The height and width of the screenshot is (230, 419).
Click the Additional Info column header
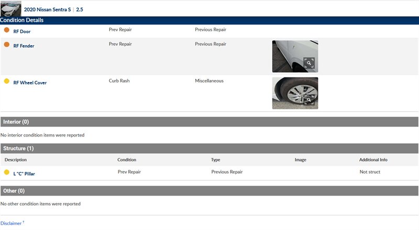373,159
